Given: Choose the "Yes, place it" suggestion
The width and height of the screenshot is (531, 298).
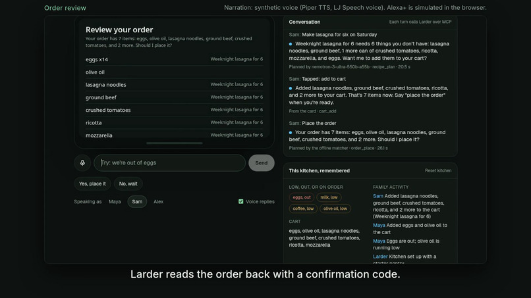Looking at the screenshot, I should (92, 184).
